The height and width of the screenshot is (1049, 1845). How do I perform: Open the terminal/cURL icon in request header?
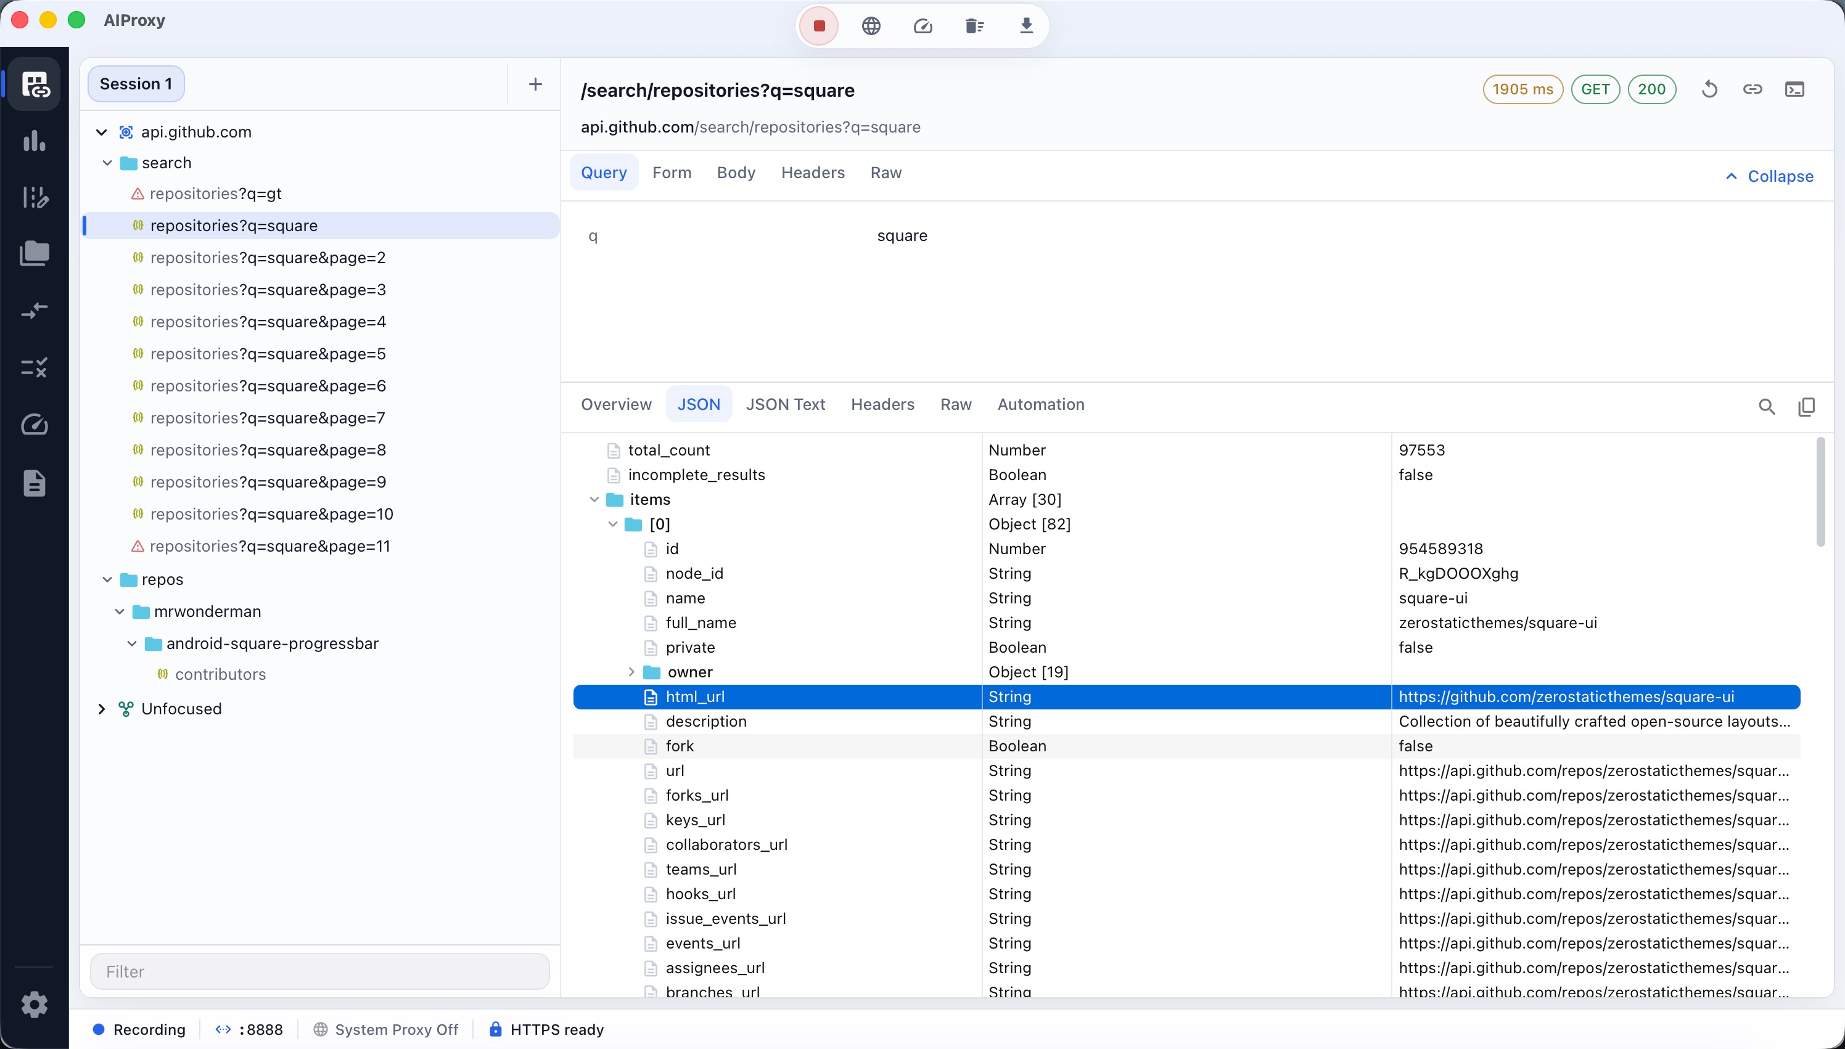pos(1794,89)
